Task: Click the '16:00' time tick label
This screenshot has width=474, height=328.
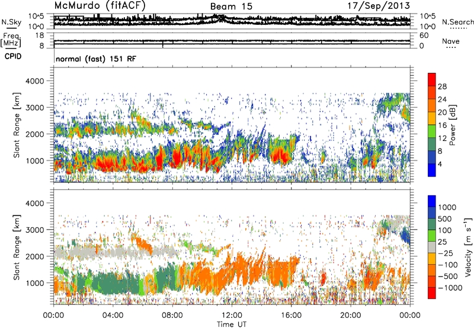Action: click(291, 316)
